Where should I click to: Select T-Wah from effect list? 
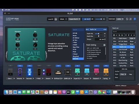tap(78, 42)
